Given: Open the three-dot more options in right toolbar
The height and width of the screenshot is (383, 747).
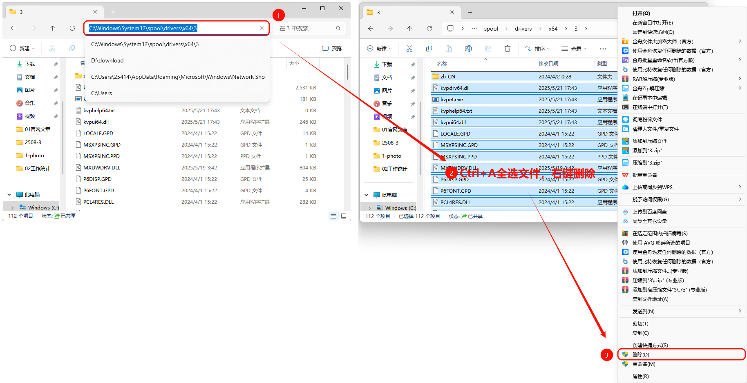Looking at the screenshot, I should 603,49.
